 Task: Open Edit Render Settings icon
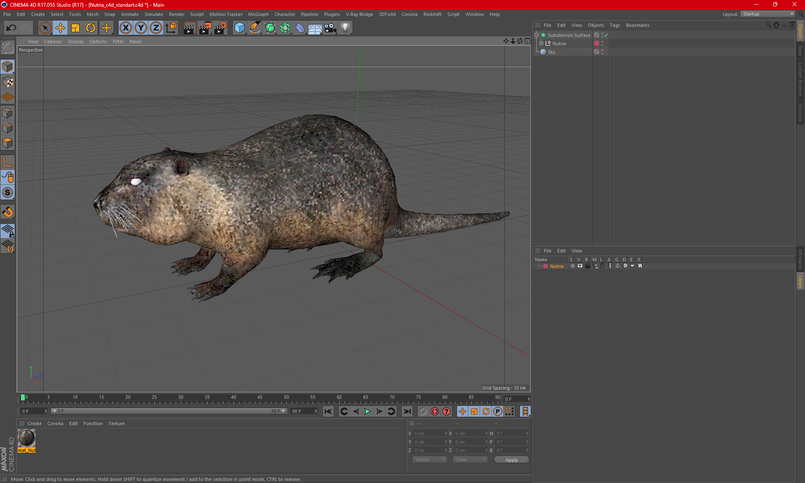(x=221, y=28)
